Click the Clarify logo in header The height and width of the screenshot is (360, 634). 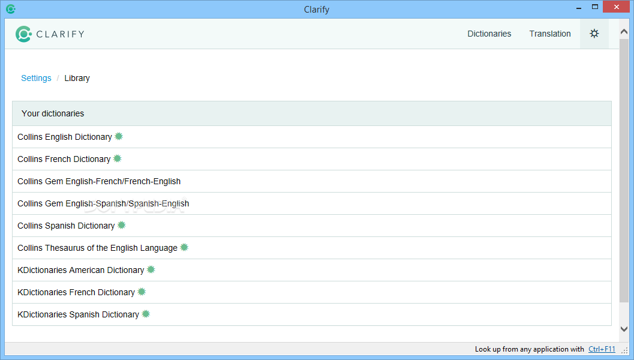[50, 34]
